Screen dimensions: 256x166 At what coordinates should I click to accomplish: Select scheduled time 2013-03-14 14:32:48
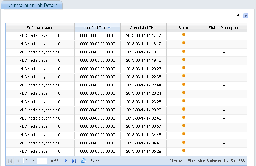tap(144, 118)
